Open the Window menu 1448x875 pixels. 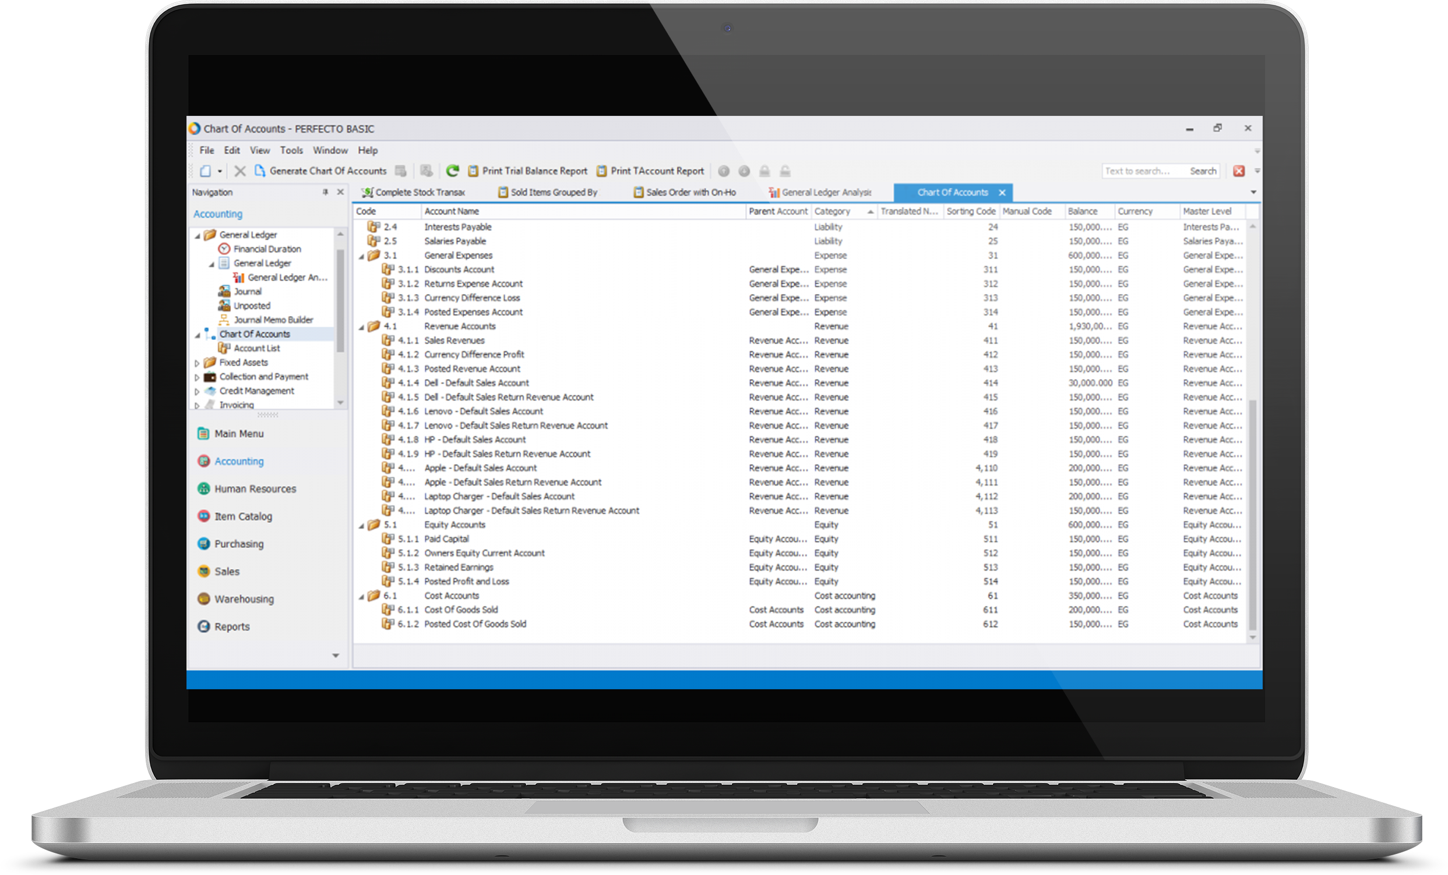coord(330,150)
